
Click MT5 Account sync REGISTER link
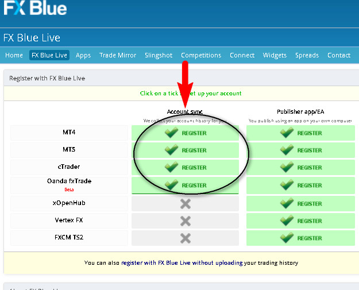tap(194, 150)
